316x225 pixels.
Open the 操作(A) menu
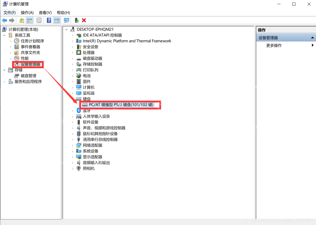pyautogui.click(x=27, y=13)
